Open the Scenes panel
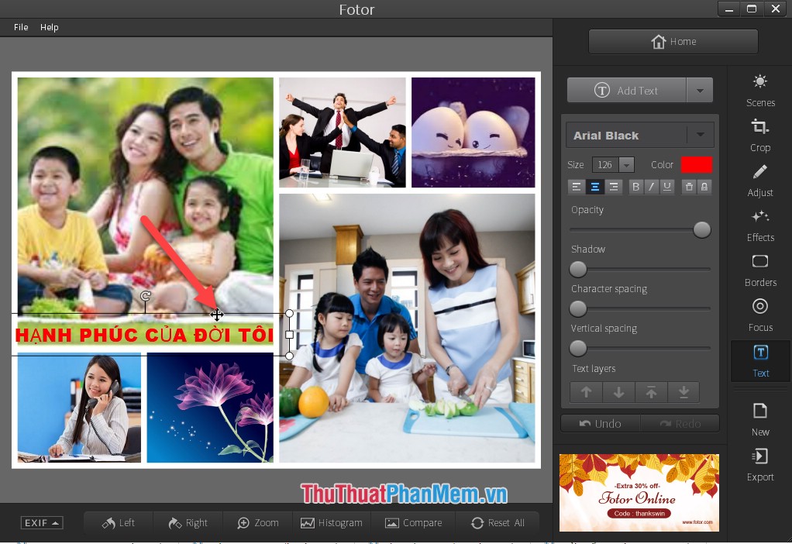792x544 pixels. click(759, 88)
